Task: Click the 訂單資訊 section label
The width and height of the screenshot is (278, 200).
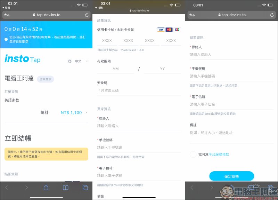Action: [11, 92]
